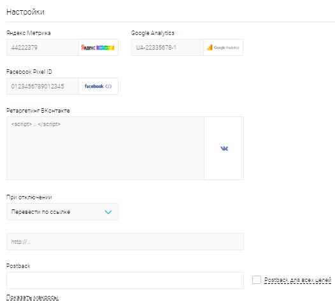Click the Facebook Pixel ID label
Screen dimensions: 335x303
click(x=29, y=72)
